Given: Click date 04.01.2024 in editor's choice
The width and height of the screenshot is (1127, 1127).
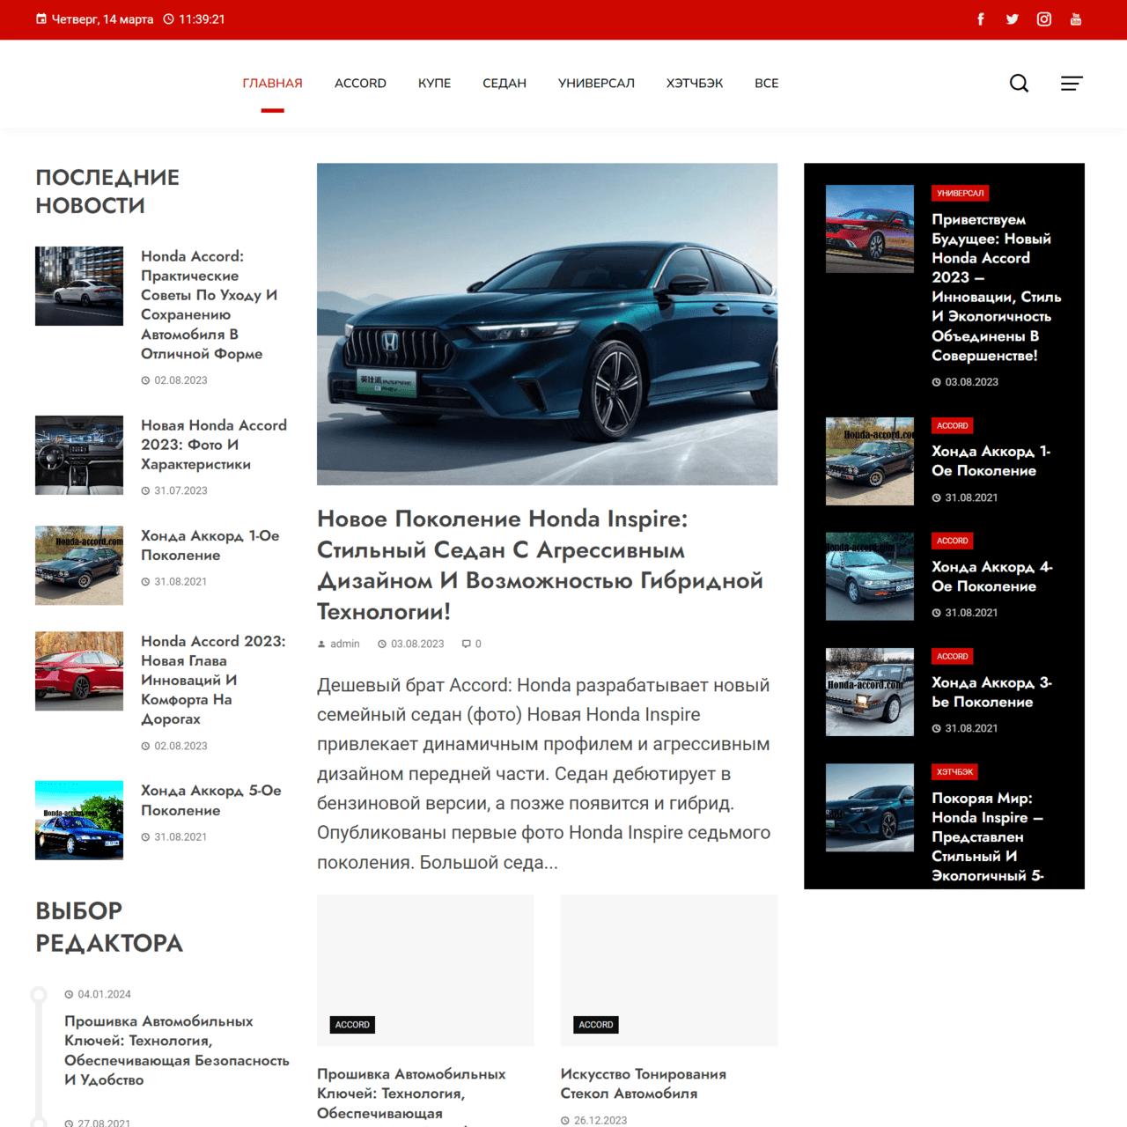Looking at the screenshot, I should [x=104, y=994].
